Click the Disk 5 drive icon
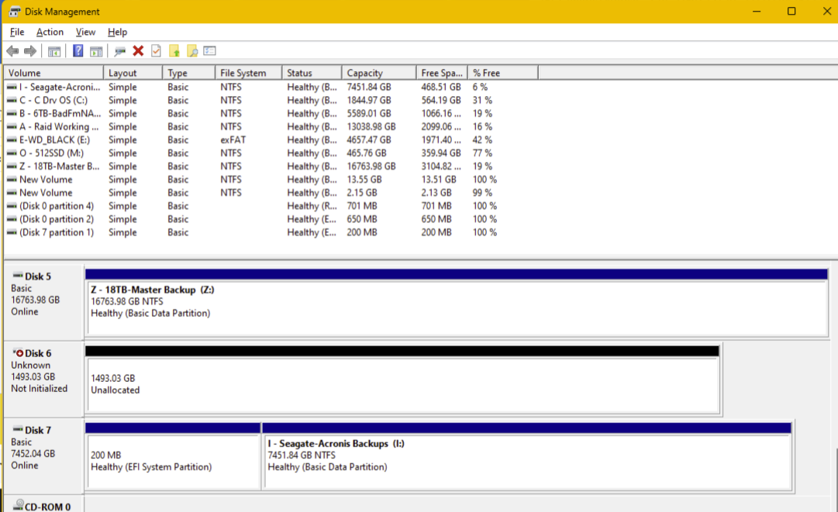This screenshot has width=838, height=512. (x=18, y=276)
